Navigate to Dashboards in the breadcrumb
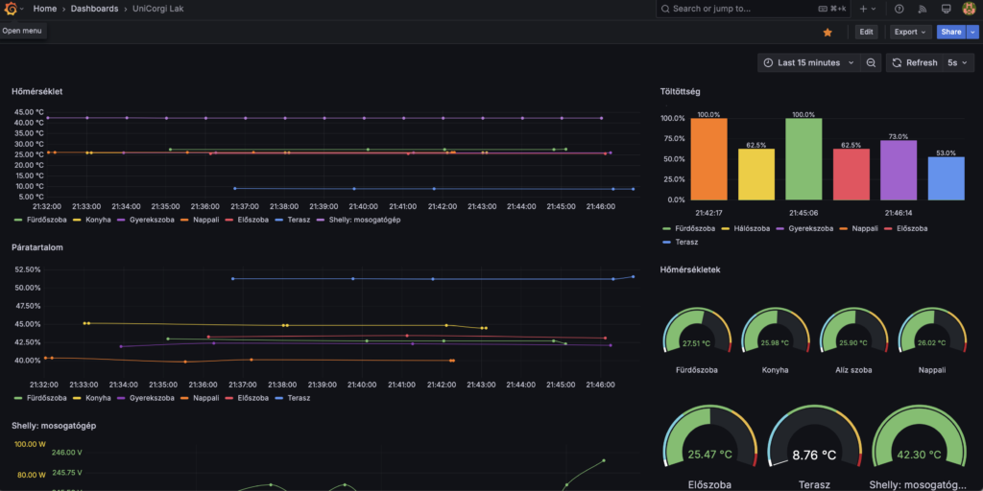 click(x=94, y=9)
